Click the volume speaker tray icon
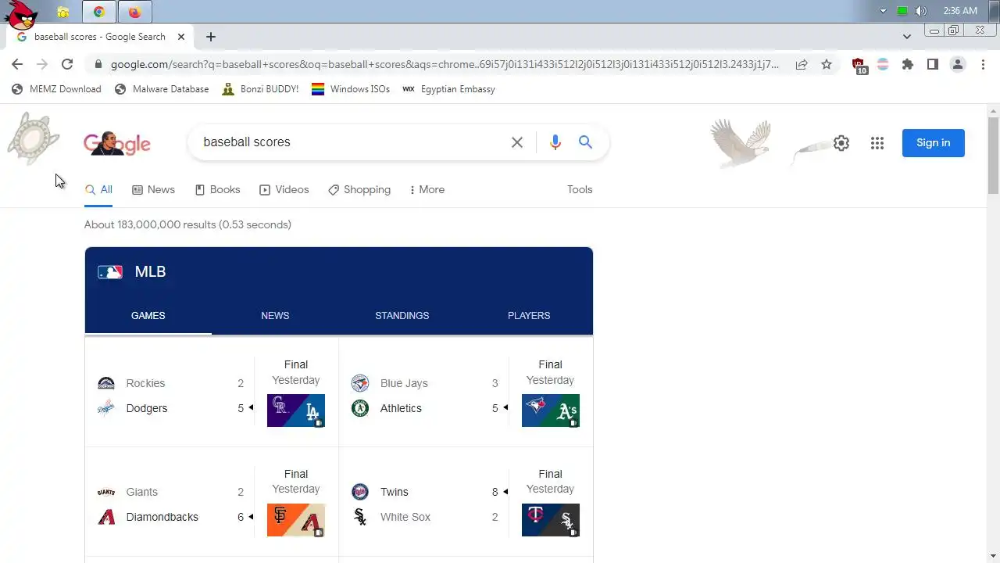This screenshot has height=563, width=1000. point(921,11)
